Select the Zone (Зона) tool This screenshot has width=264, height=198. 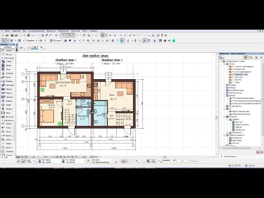(7, 113)
